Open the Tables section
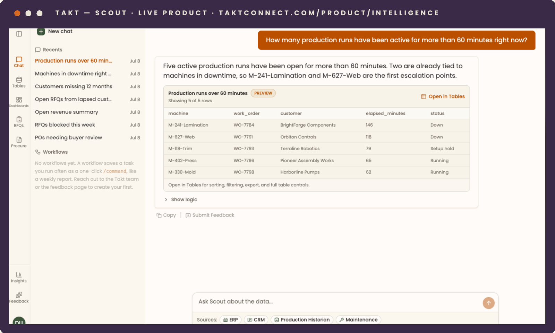This screenshot has width=555, height=333. [x=19, y=82]
